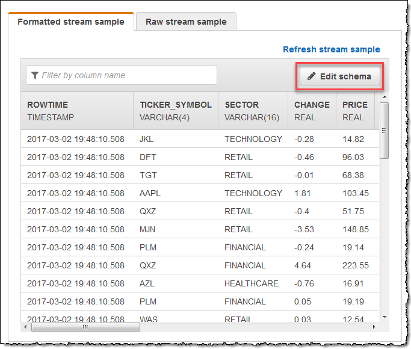Screen dimensions: 411x349
Task: Select the AAPL ticker symbol cell
Action: click(x=150, y=193)
